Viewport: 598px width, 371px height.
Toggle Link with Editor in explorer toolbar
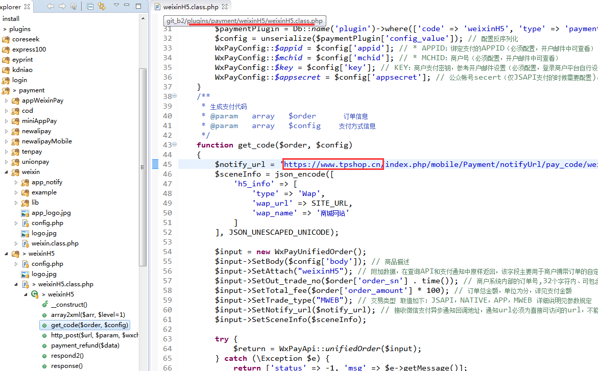[x=101, y=7]
